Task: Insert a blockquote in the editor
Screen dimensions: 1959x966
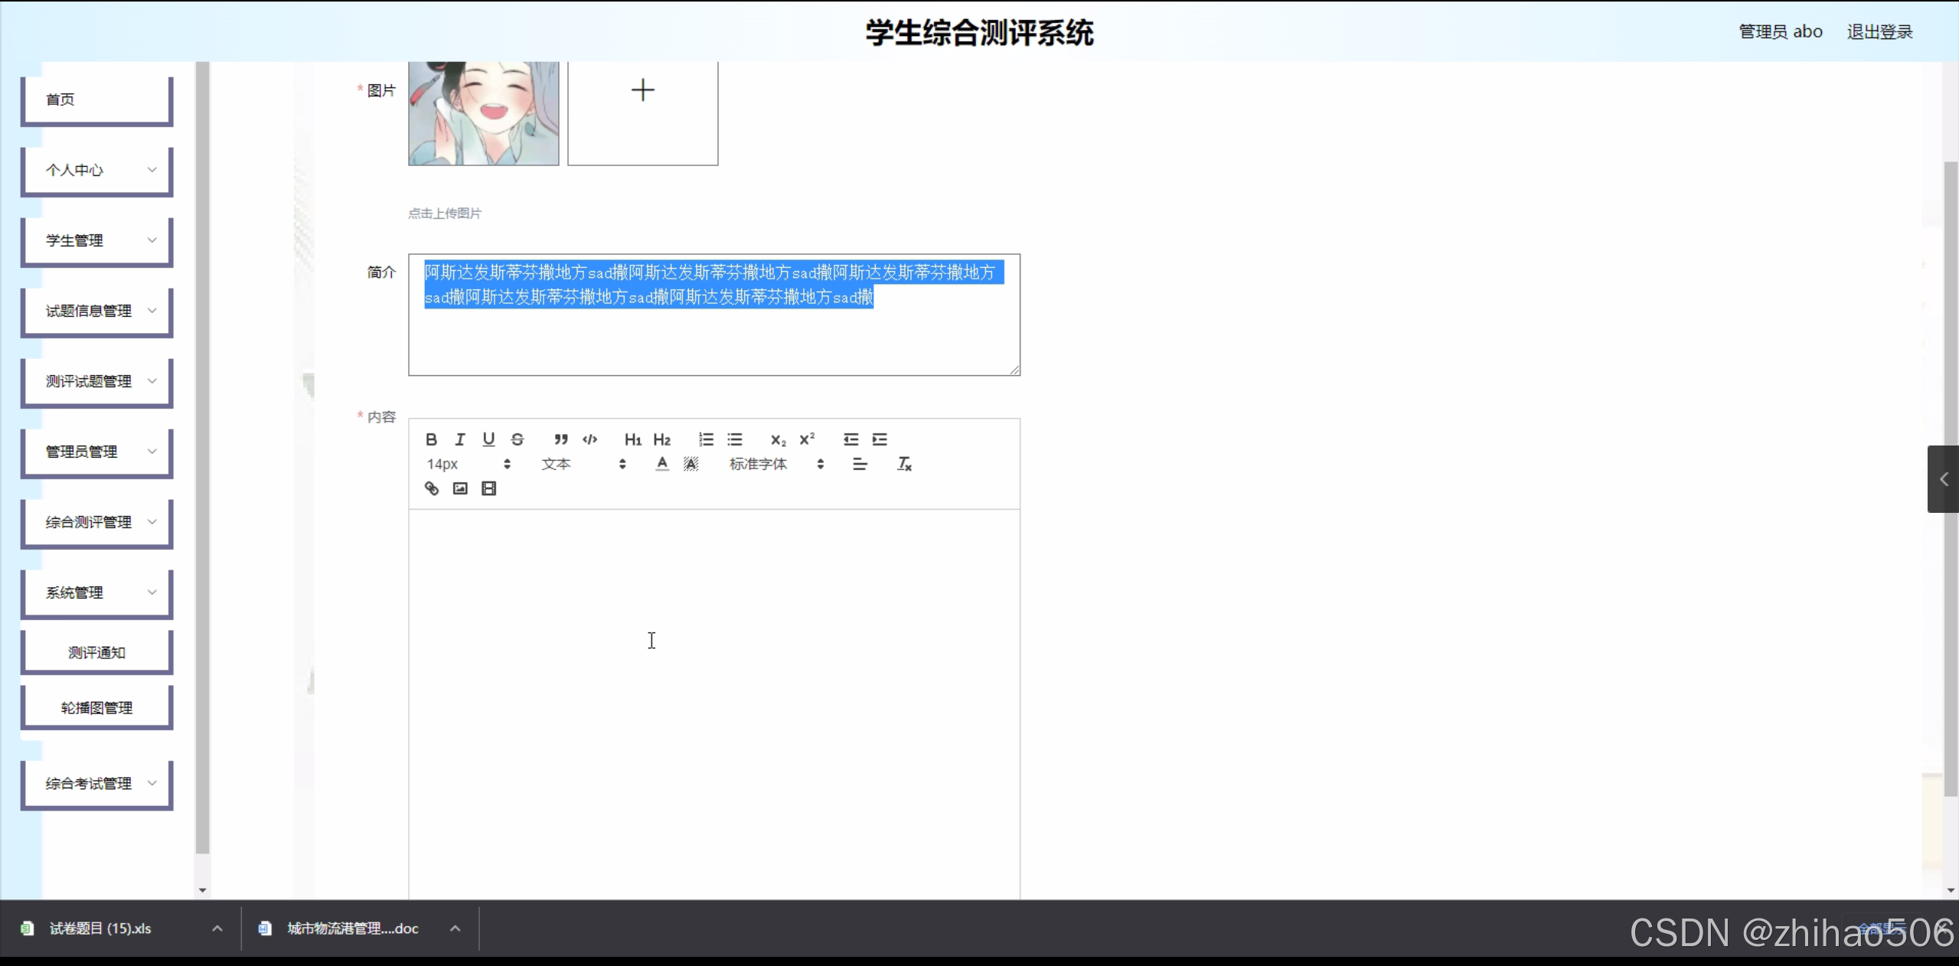Action: pyautogui.click(x=561, y=439)
